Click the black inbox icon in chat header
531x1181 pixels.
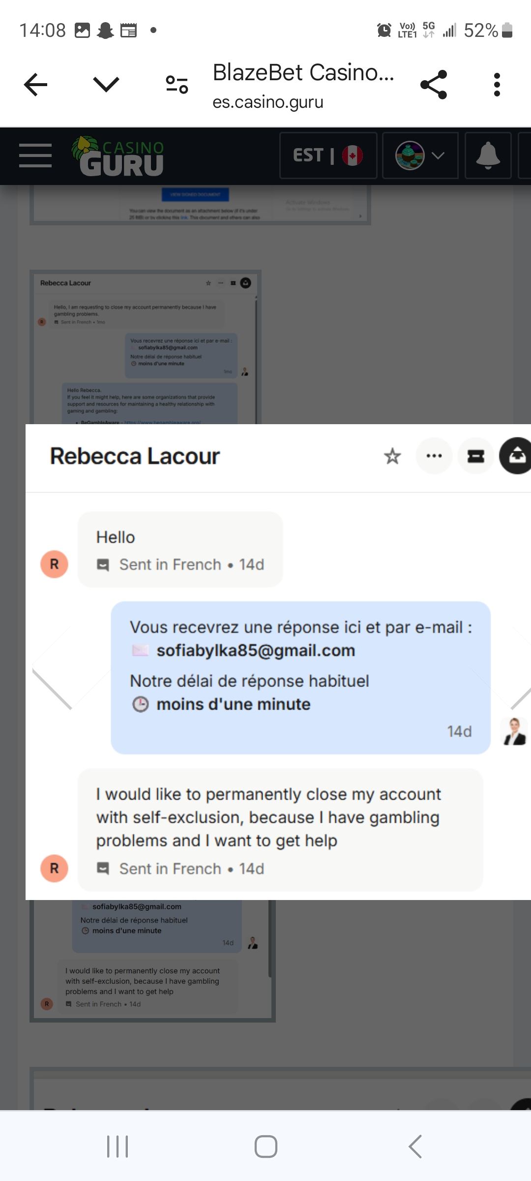point(516,456)
